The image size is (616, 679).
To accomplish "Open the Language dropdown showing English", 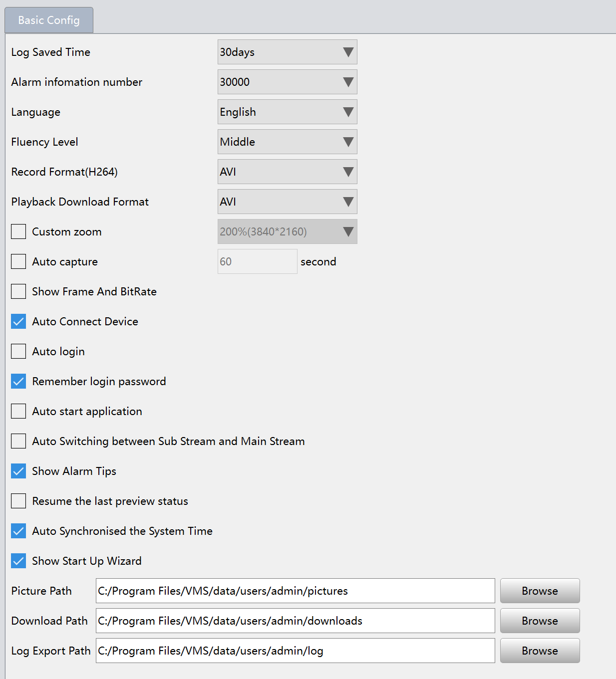I will 288,112.
